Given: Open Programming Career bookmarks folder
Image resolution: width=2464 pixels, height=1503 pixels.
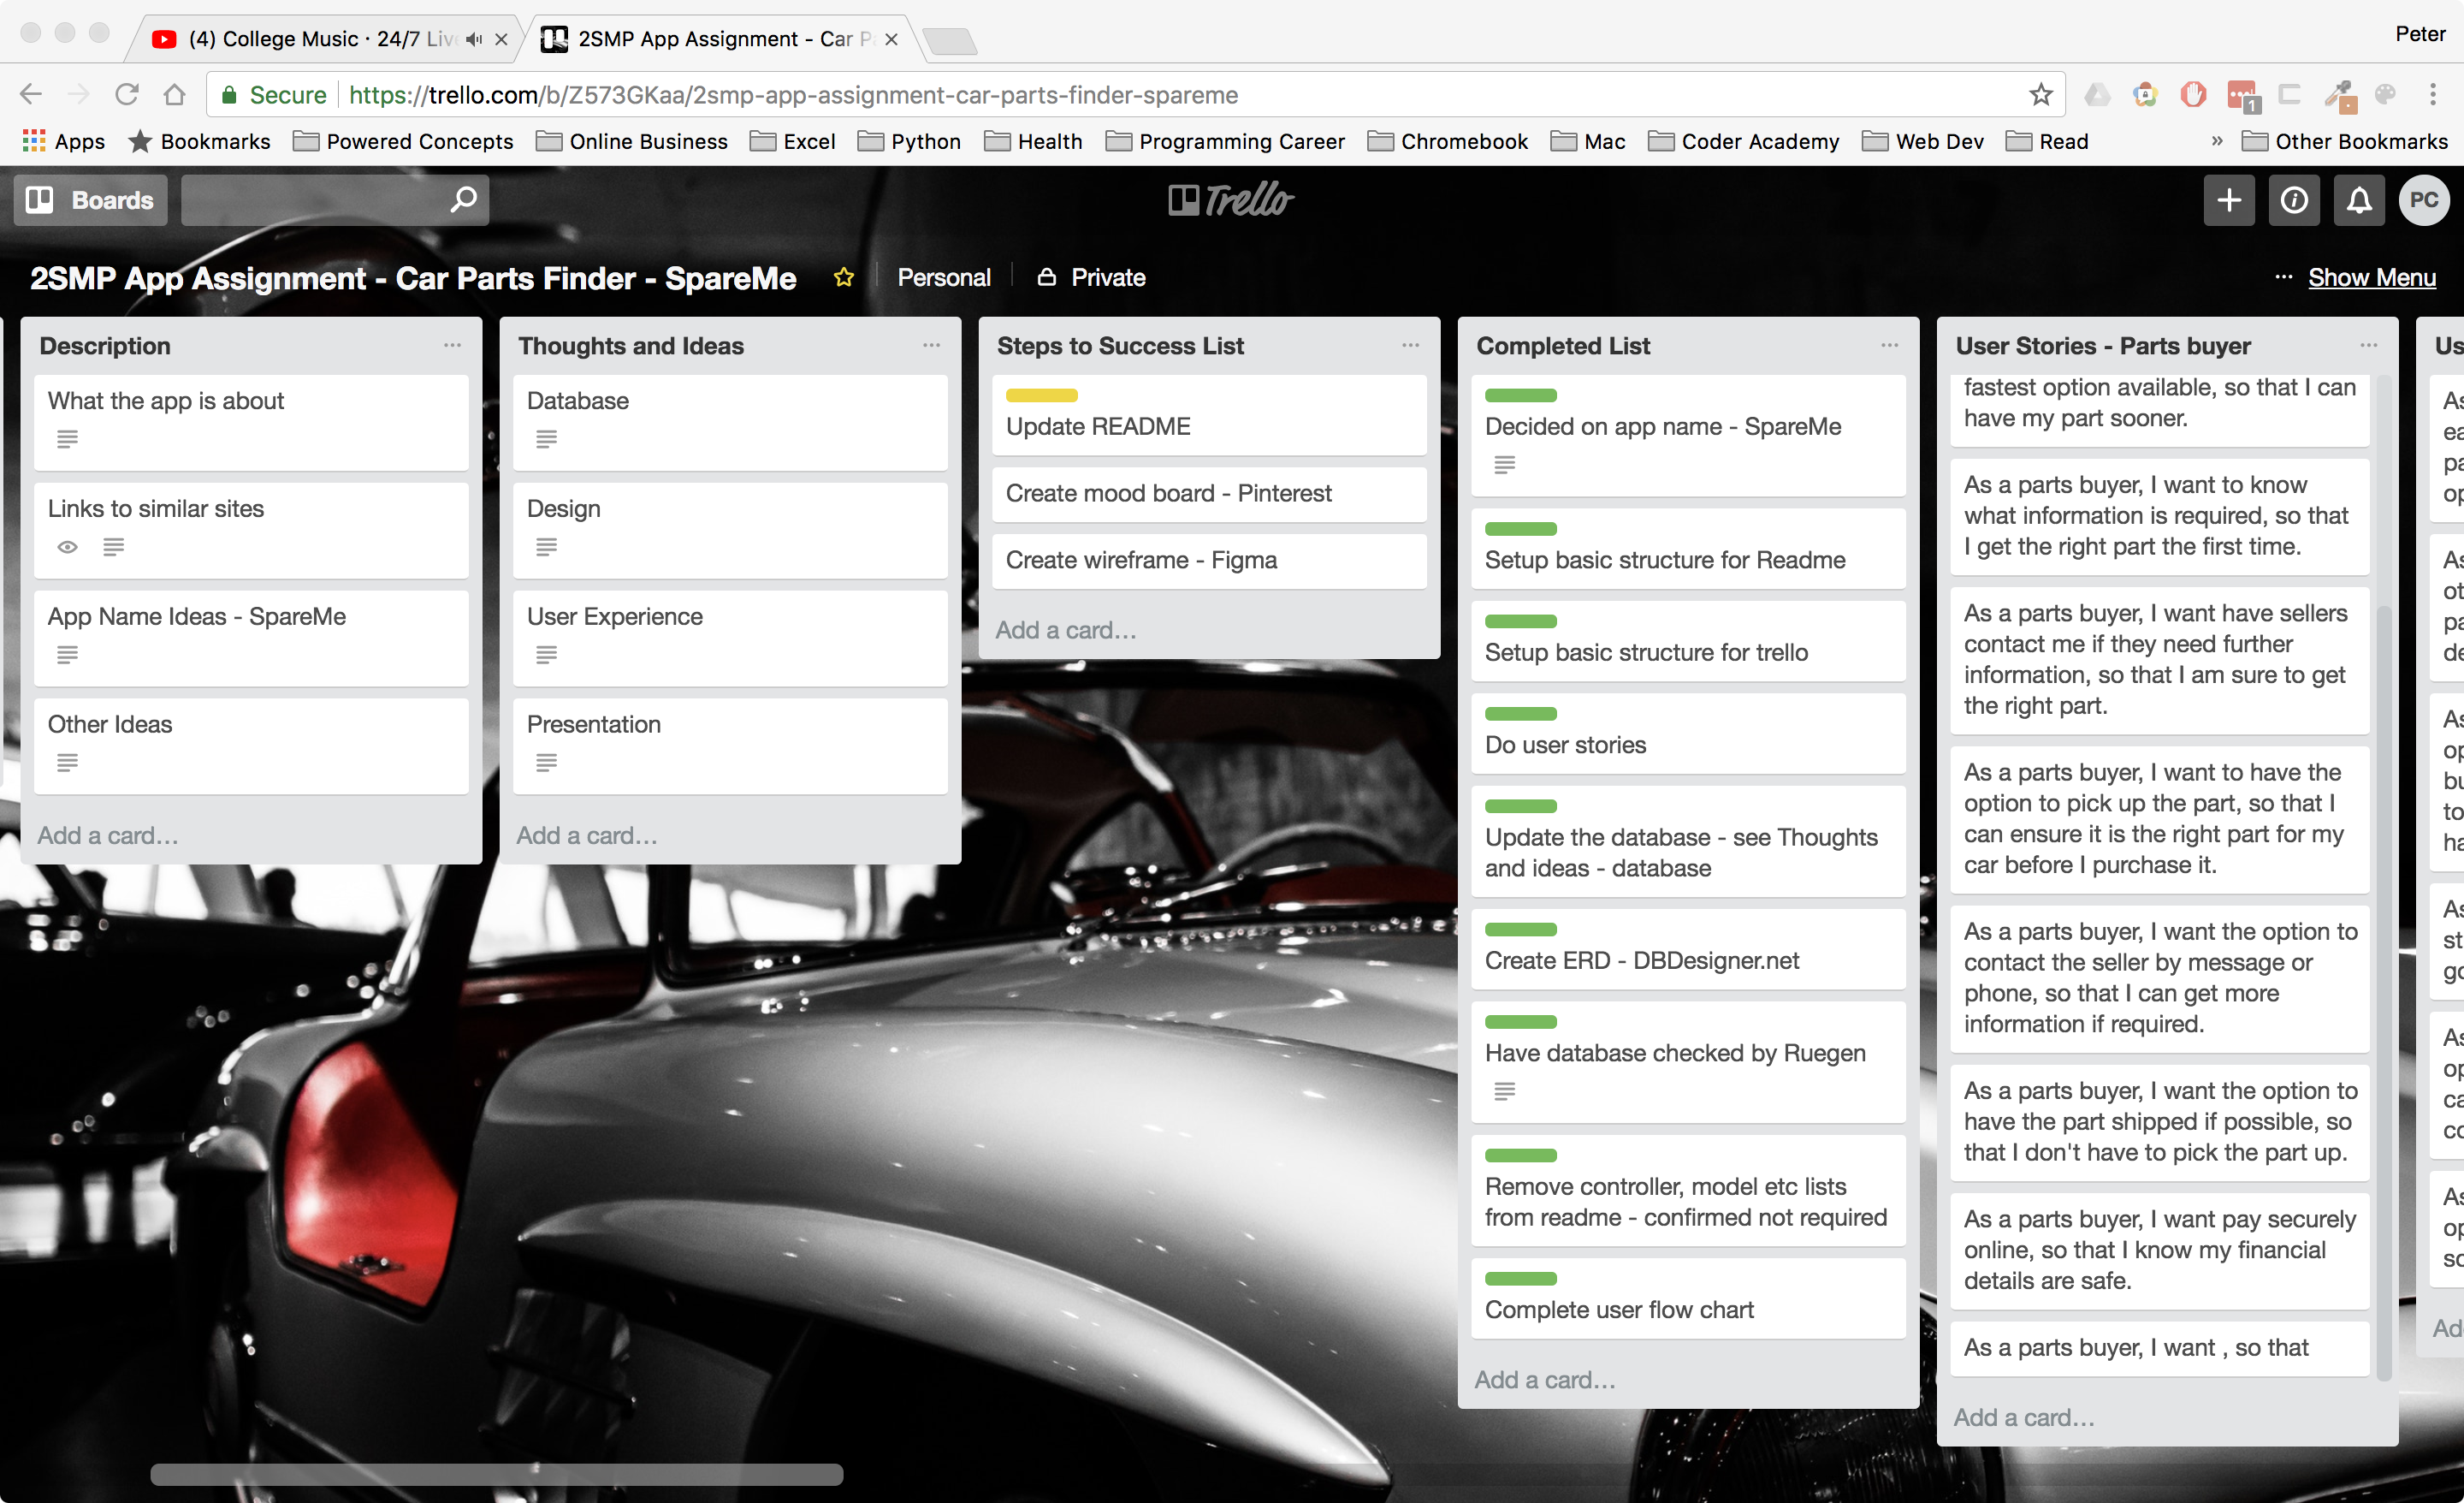Looking at the screenshot, I should click(x=1225, y=141).
